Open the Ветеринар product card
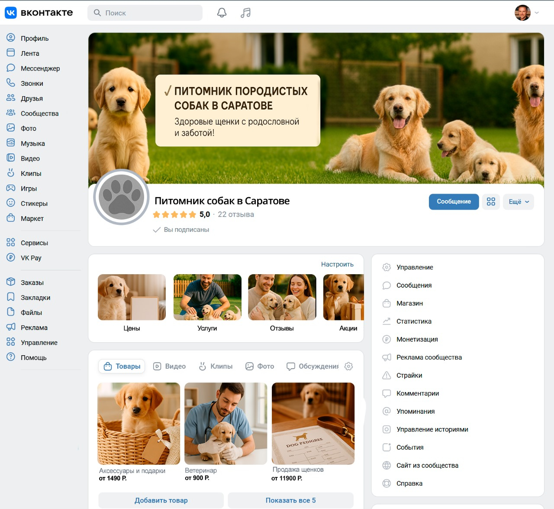 pyautogui.click(x=225, y=432)
